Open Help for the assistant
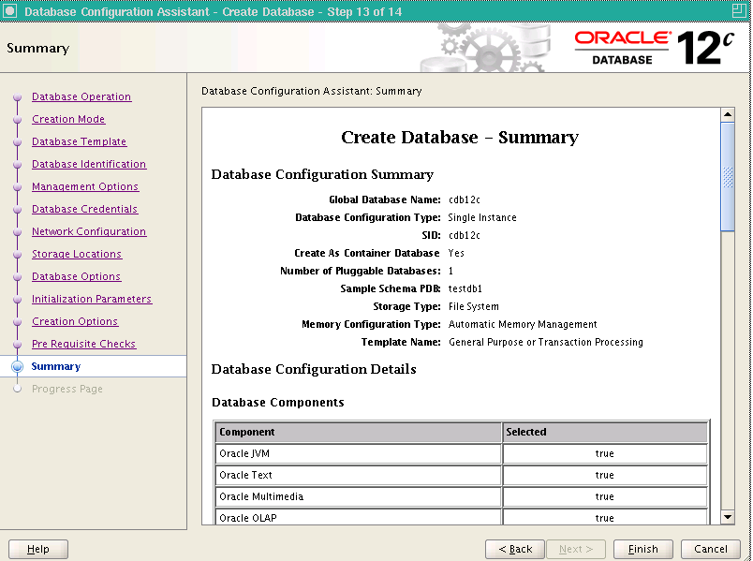This screenshot has height=561, width=753. point(38,549)
